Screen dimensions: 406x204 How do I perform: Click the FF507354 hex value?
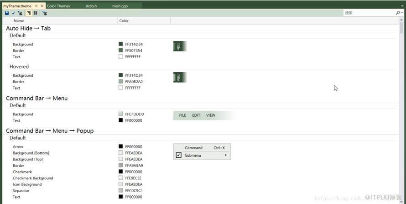click(x=134, y=50)
